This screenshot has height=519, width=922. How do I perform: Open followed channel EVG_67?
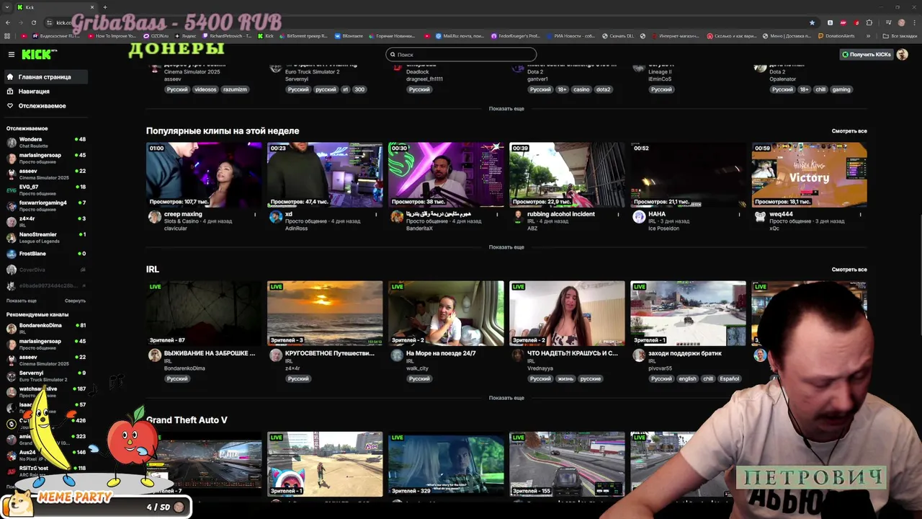[x=45, y=190]
